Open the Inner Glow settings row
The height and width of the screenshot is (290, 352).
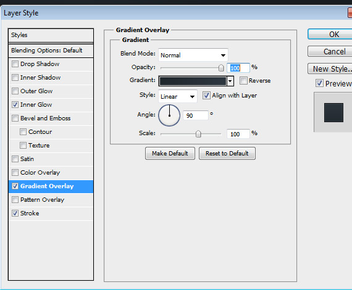click(x=51, y=105)
